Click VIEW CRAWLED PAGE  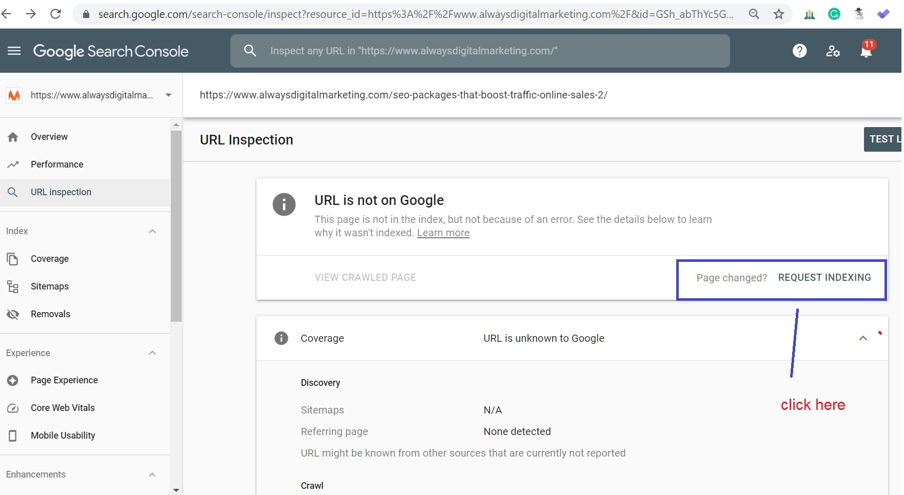point(365,277)
